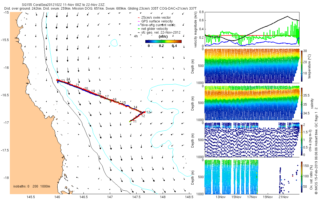Click the '34.5' salinity colorbar tick

307,113
